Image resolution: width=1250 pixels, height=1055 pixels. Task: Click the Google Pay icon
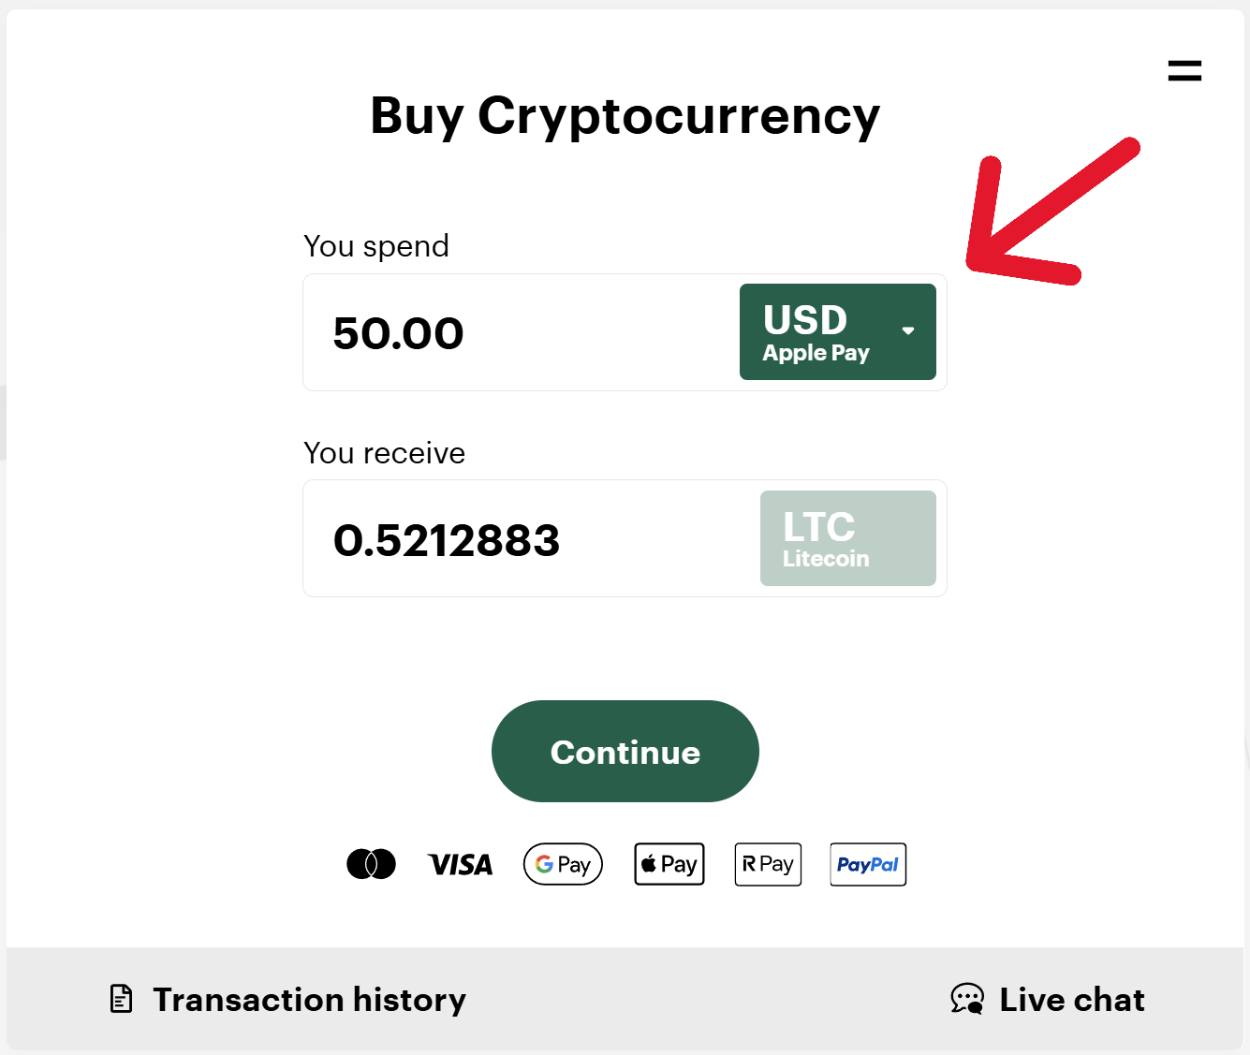pos(563,864)
